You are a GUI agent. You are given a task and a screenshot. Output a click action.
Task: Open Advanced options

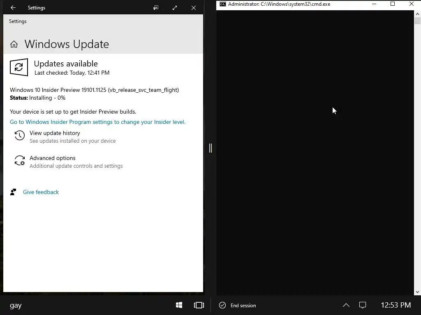click(52, 158)
